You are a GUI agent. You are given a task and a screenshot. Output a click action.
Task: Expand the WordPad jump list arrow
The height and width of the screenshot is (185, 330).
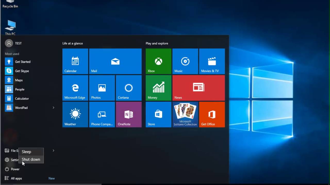(53, 108)
